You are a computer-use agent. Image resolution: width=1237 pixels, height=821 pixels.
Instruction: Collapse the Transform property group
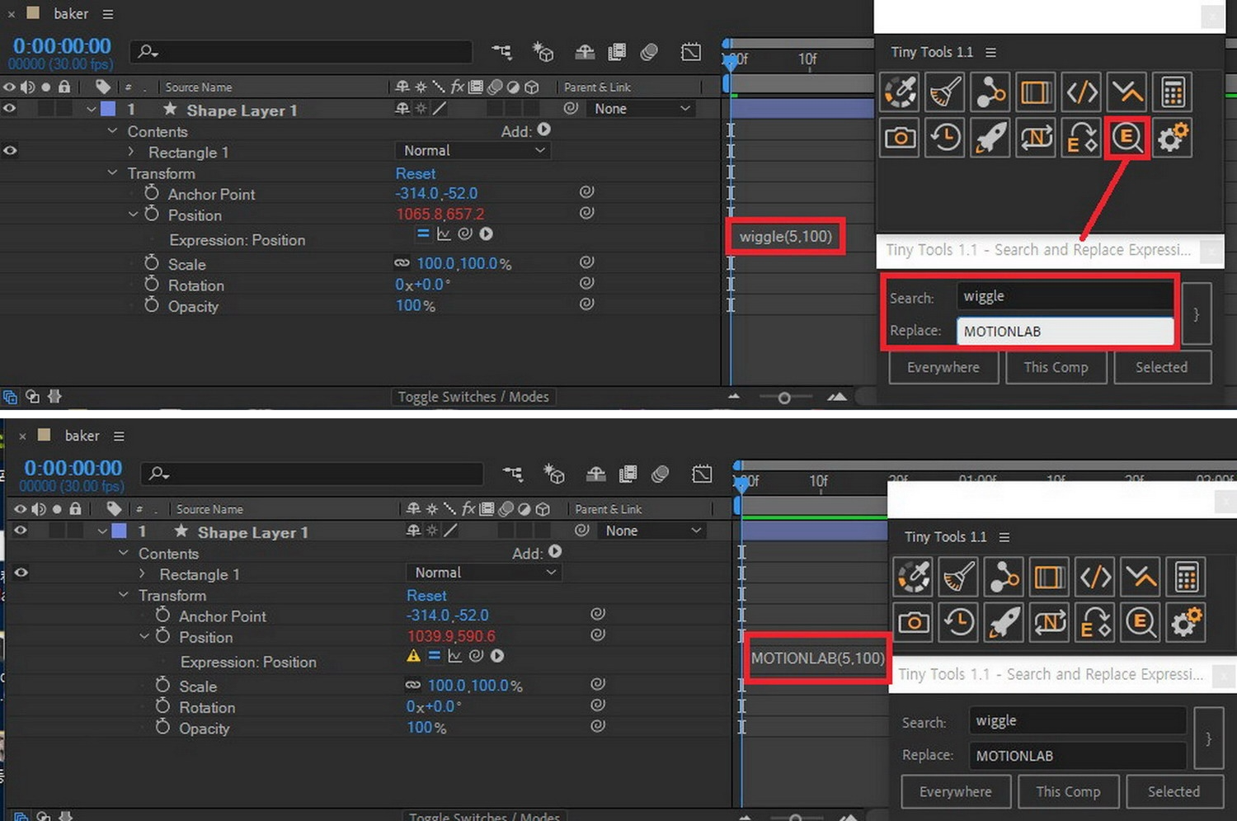[113, 173]
